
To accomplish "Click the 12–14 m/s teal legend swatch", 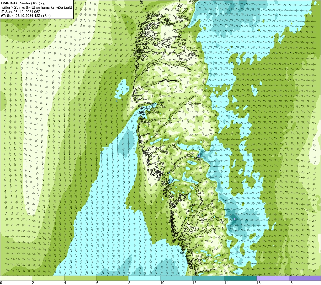I will [x=208, y=278].
